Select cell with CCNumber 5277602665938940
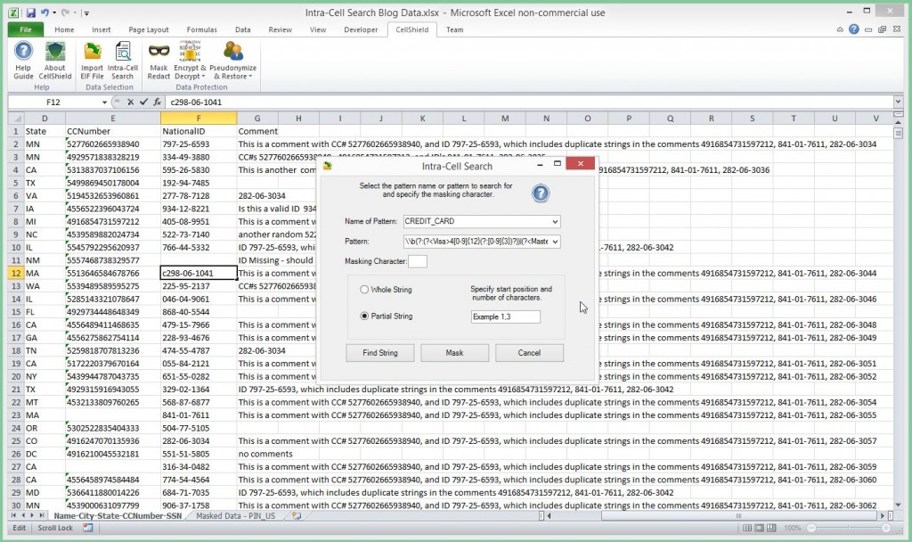This screenshot has height=542, width=912. 113,144
